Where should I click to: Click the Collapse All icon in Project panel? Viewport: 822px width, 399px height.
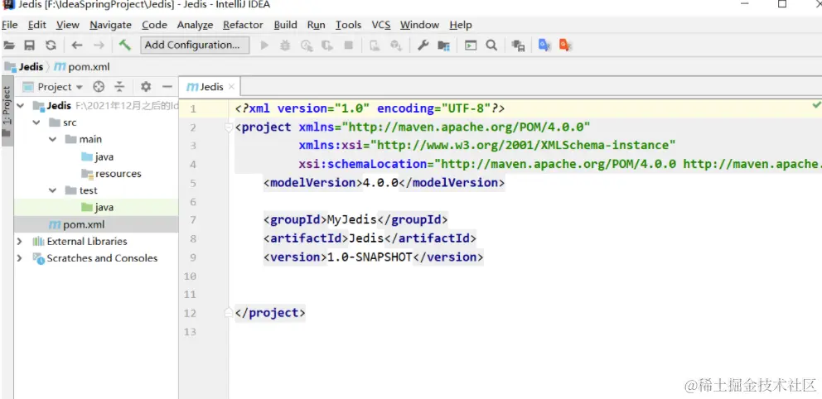(119, 86)
